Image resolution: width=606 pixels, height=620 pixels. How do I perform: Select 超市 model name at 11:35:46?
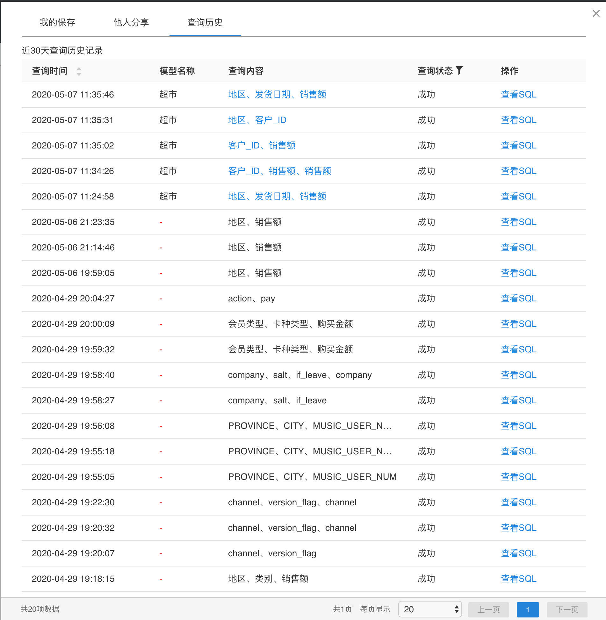pyautogui.click(x=168, y=95)
